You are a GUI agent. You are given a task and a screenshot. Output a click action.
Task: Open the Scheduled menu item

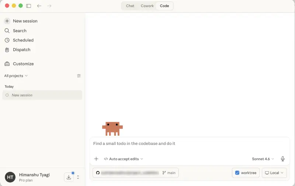[x=23, y=40]
